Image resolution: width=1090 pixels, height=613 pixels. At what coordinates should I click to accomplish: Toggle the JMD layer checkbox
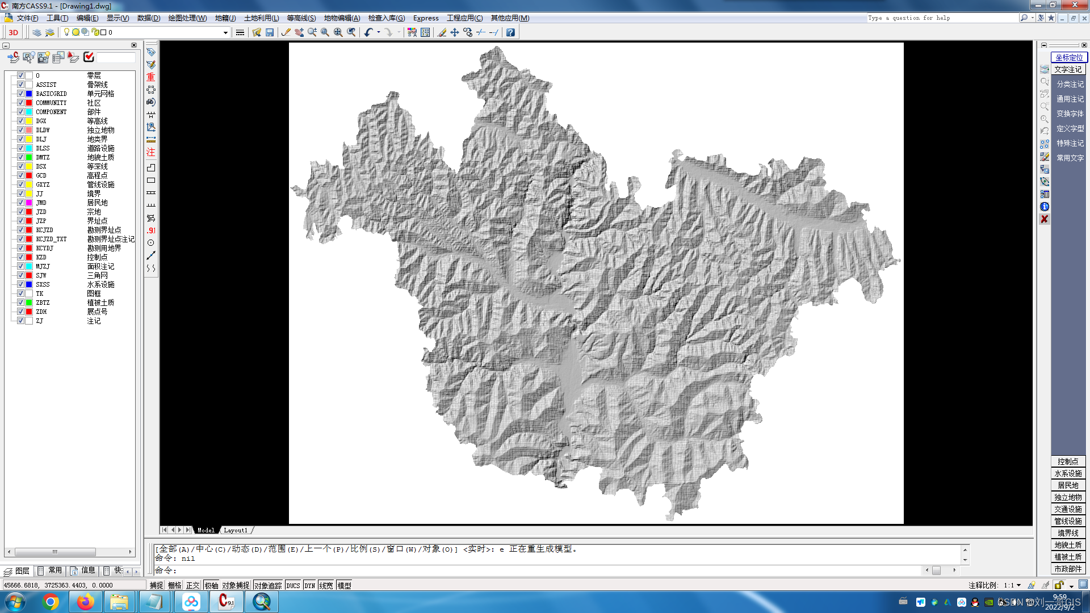point(20,203)
